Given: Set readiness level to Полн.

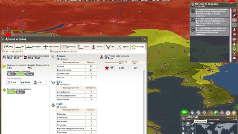Looking at the screenshot, I should (30, 74).
